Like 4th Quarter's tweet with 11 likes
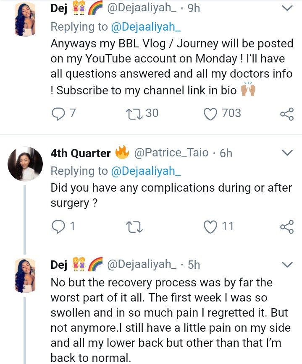Screen dimensions: 302x364 click(x=210, y=227)
